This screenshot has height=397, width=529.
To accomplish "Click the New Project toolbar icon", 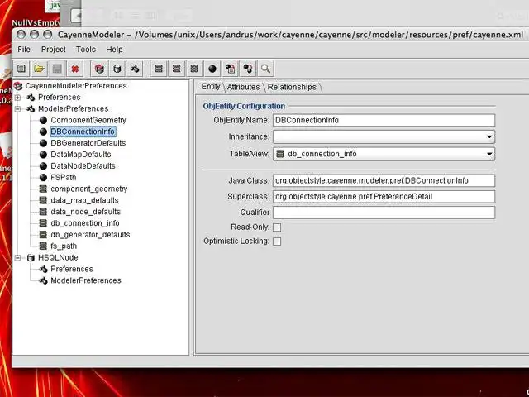I will pos(21,69).
